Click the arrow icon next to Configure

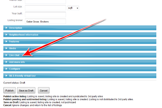[x=6, y=69]
